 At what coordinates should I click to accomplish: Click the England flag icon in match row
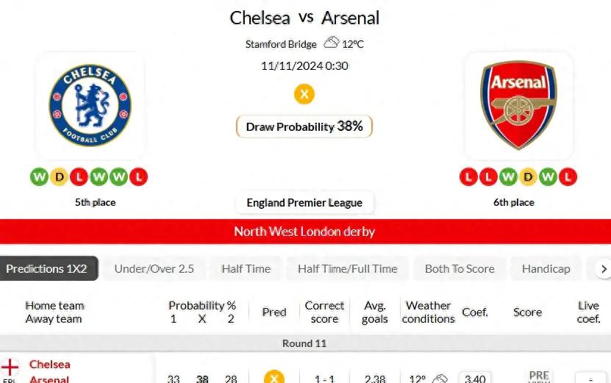tap(10, 368)
